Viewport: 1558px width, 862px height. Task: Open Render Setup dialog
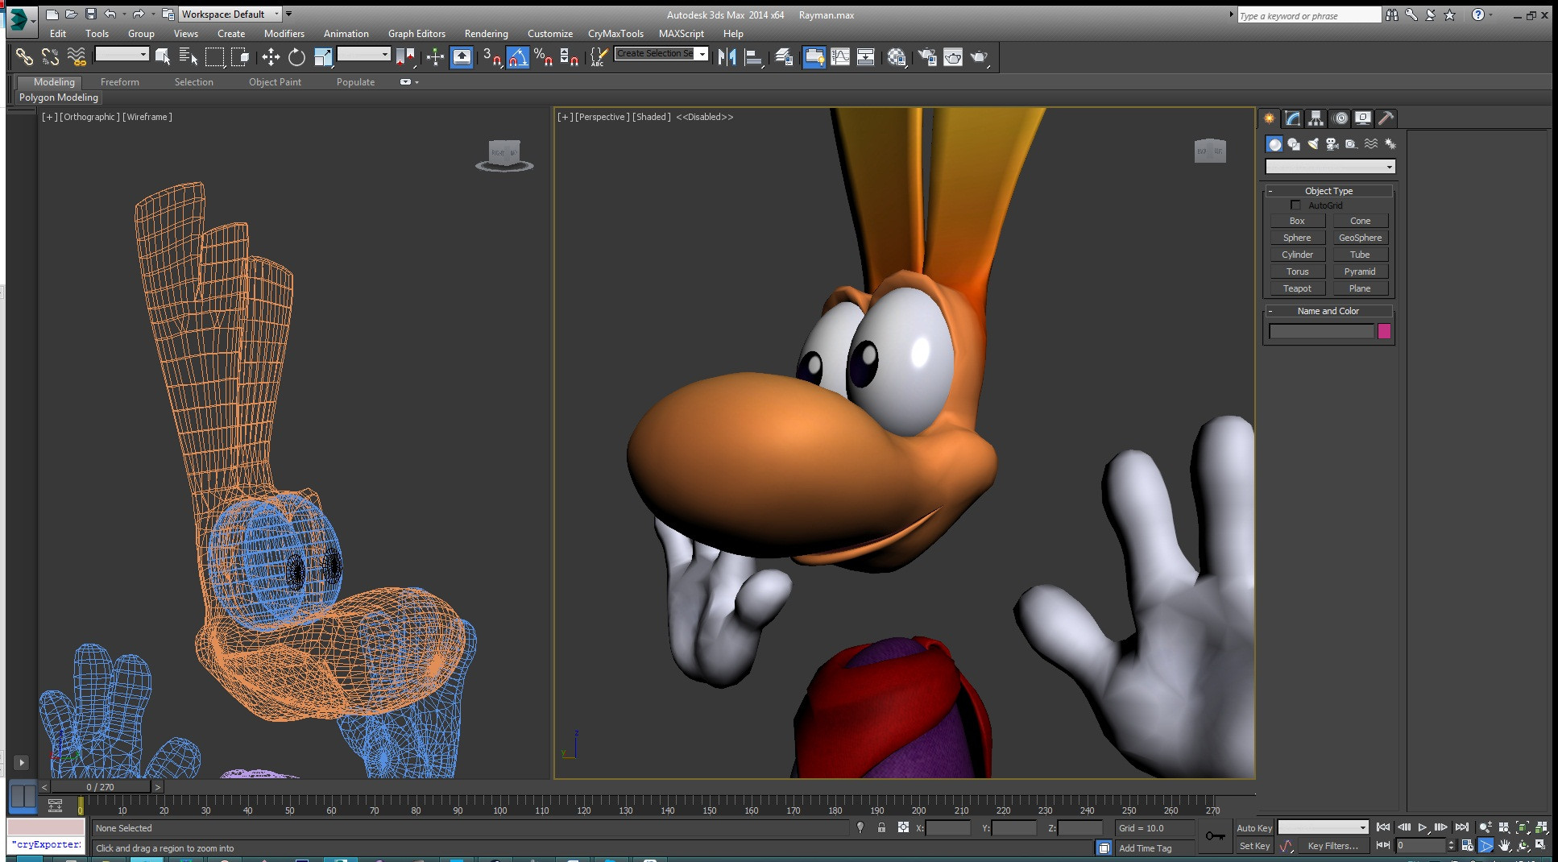(x=927, y=56)
